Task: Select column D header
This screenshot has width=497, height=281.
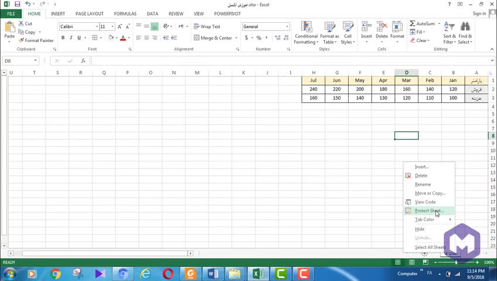Action: point(407,73)
